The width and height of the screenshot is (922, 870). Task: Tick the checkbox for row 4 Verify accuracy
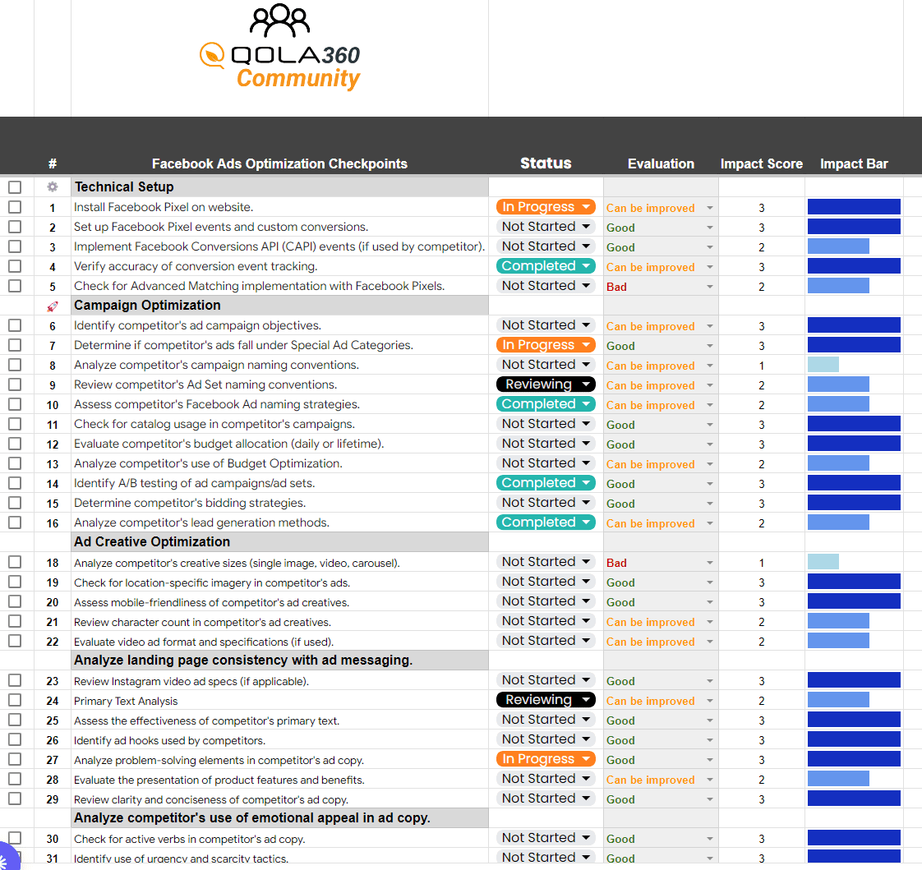(x=15, y=266)
